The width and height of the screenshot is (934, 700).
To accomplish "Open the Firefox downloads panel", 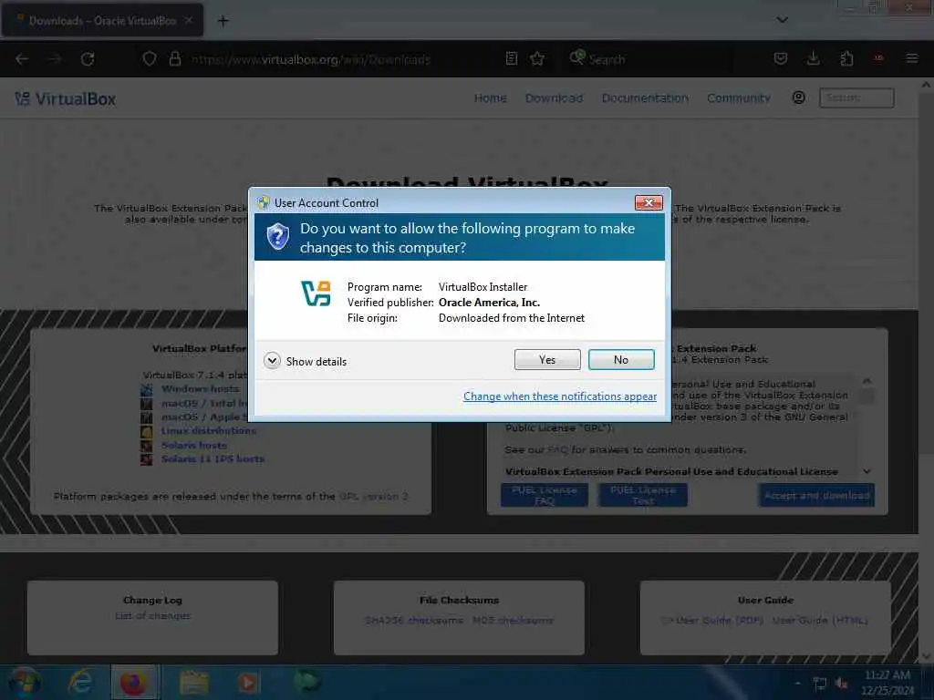I will tap(813, 58).
